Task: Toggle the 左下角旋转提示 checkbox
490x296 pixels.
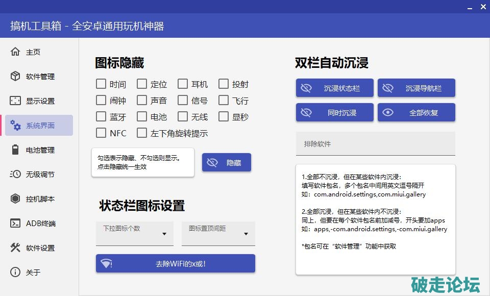Action: click(142, 133)
